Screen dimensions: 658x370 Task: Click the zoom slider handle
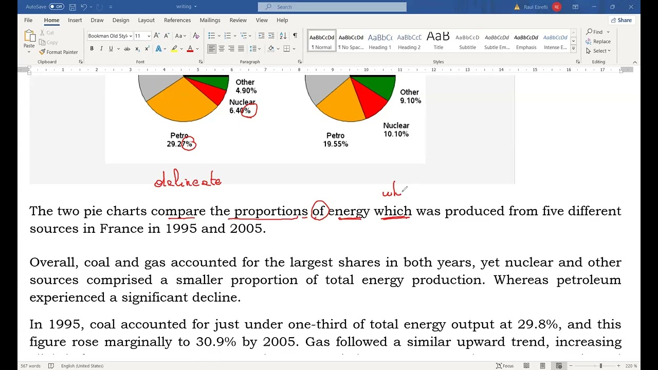pyautogui.click(x=600, y=365)
